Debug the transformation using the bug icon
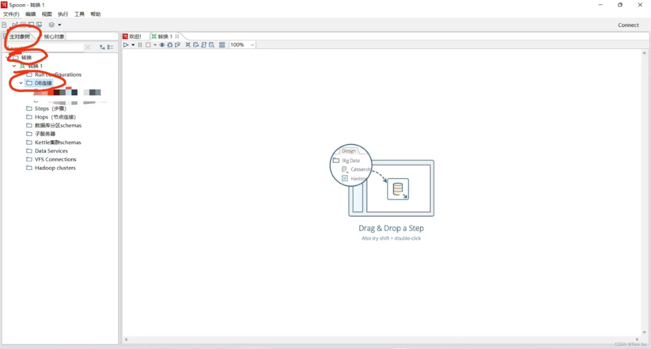The image size is (651, 349). (170, 44)
